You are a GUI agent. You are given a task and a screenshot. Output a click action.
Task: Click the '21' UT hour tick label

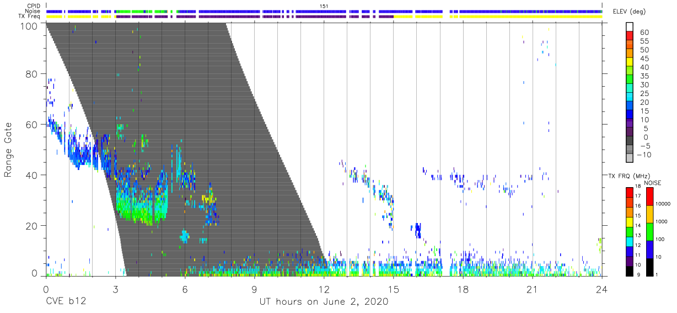[532, 289]
